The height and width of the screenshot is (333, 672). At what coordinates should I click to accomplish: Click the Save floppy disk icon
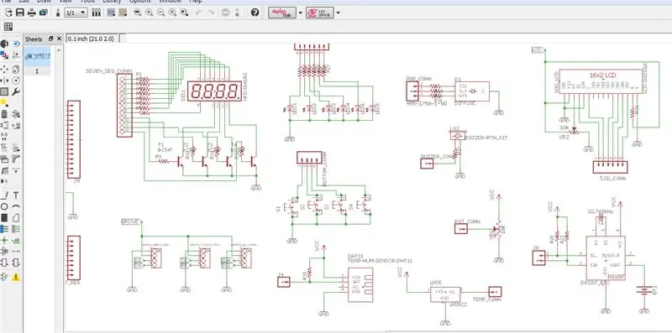click(19, 13)
